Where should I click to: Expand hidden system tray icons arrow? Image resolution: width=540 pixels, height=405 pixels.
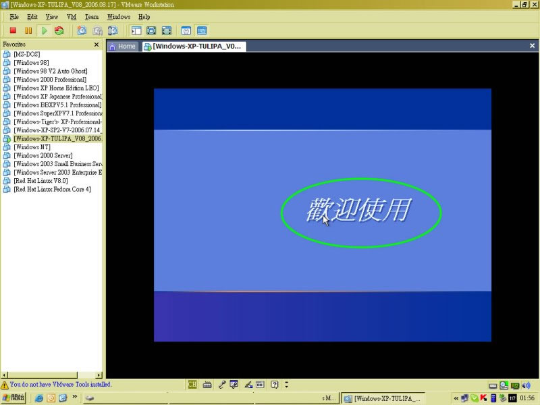[x=456, y=398]
